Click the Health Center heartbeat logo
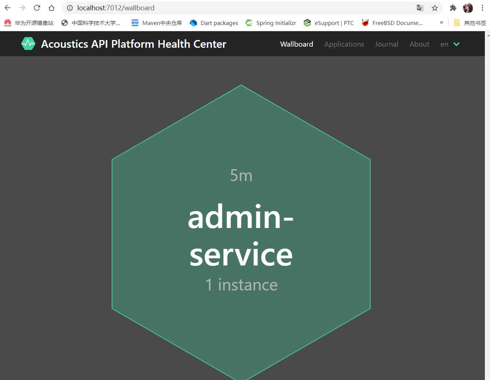The width and height of the screenshot is (490, 380). pyautogui.click(x=28, y=44)
